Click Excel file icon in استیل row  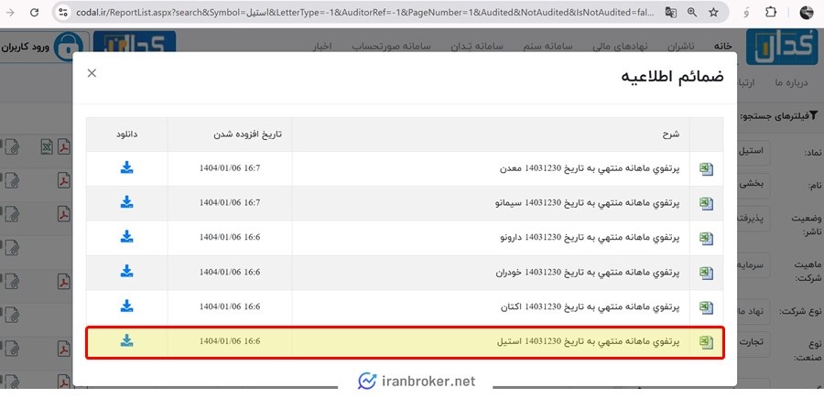tap(706, 342)
